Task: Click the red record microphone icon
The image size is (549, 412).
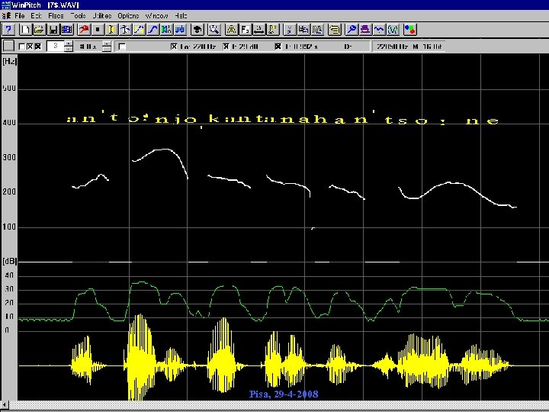Action: (x=84, y=30)
